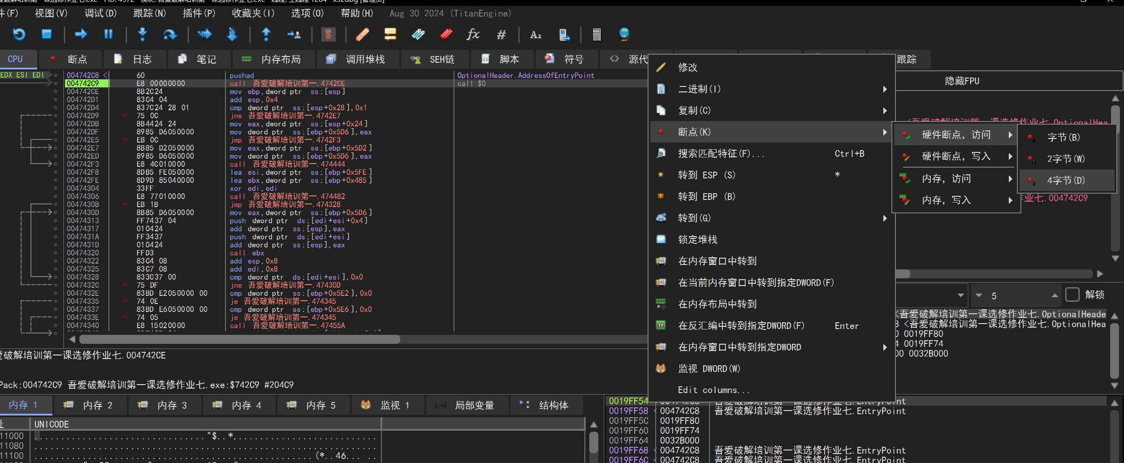Show the bookmarks list icon

click(x=446, y=34)
